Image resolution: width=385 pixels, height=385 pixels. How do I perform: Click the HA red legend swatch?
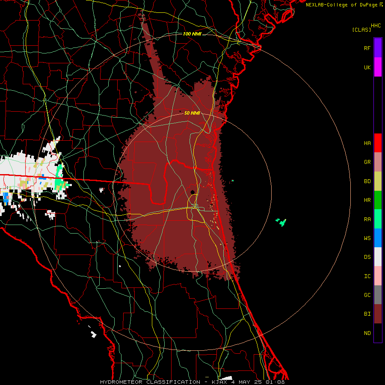click(378, 143)
